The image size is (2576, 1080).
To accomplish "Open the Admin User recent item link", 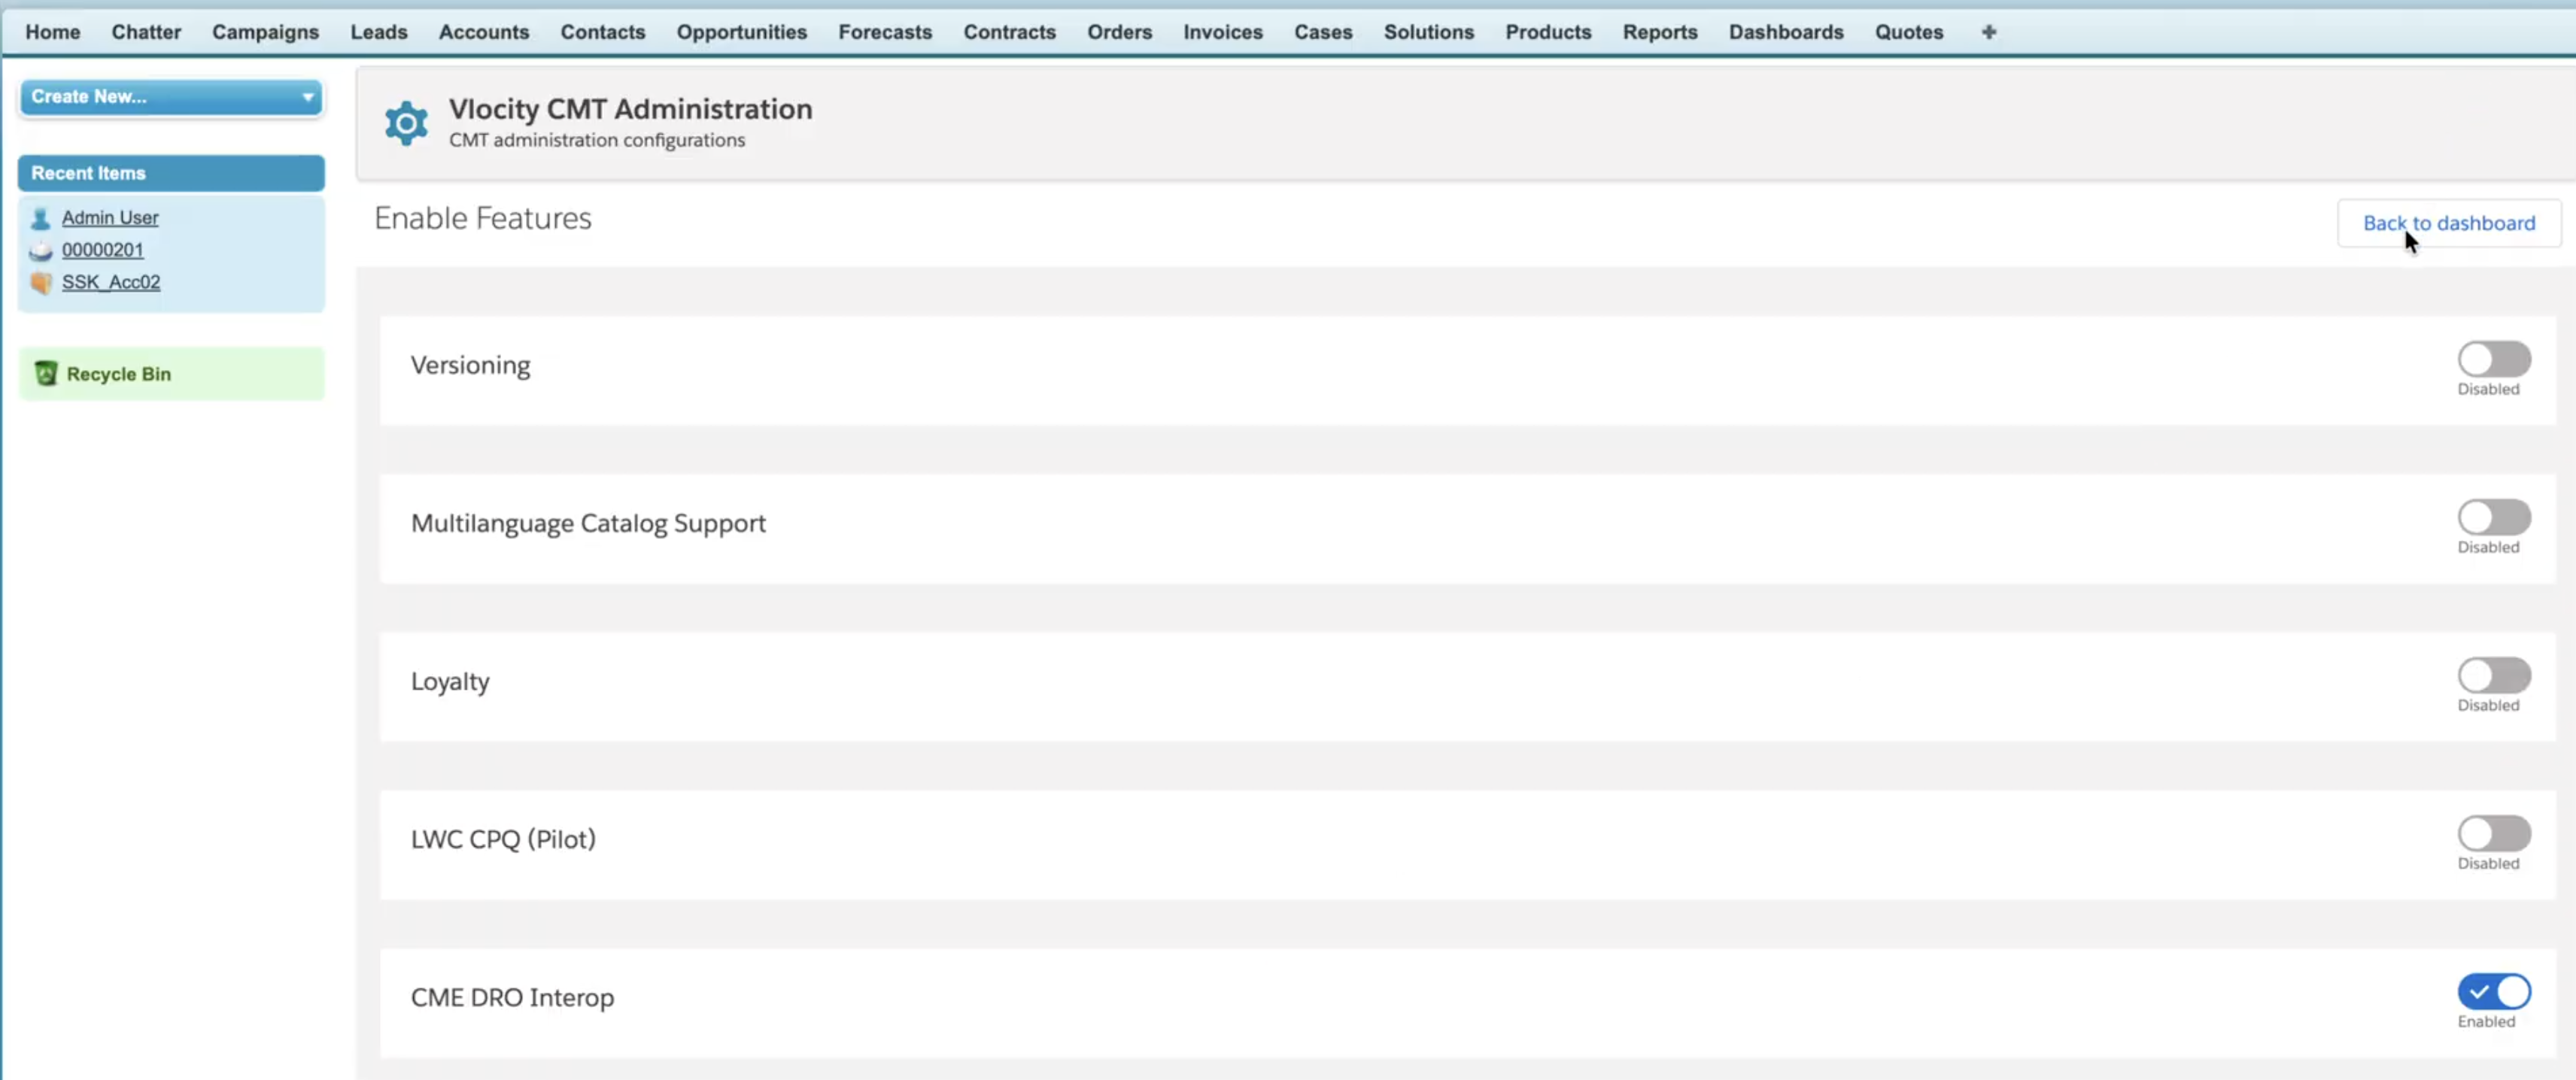I will point(110,218).
